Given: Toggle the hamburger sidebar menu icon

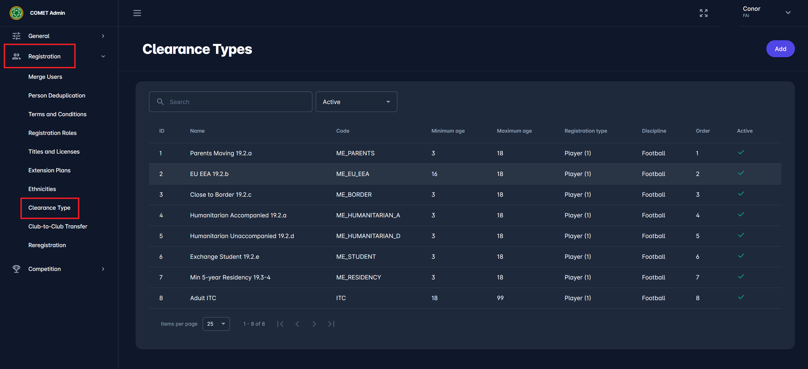Looking at the screenshot, I should pos(137,13).
